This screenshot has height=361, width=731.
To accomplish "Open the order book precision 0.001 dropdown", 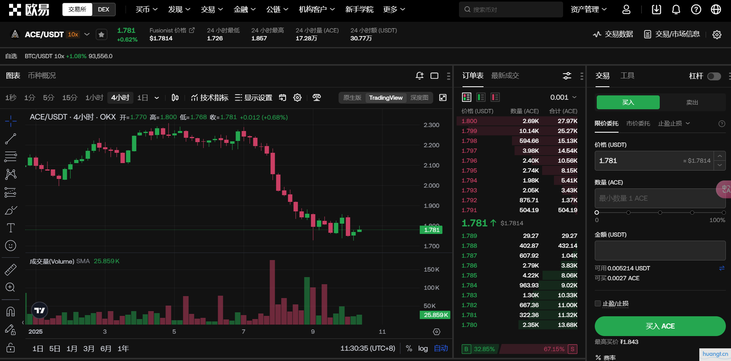I will click(563, 97).
